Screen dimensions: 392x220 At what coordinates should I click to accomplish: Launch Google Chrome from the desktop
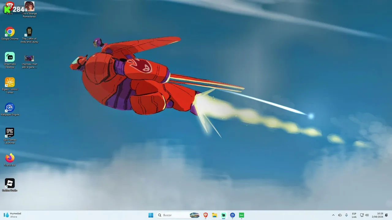(x=10, y=34)
